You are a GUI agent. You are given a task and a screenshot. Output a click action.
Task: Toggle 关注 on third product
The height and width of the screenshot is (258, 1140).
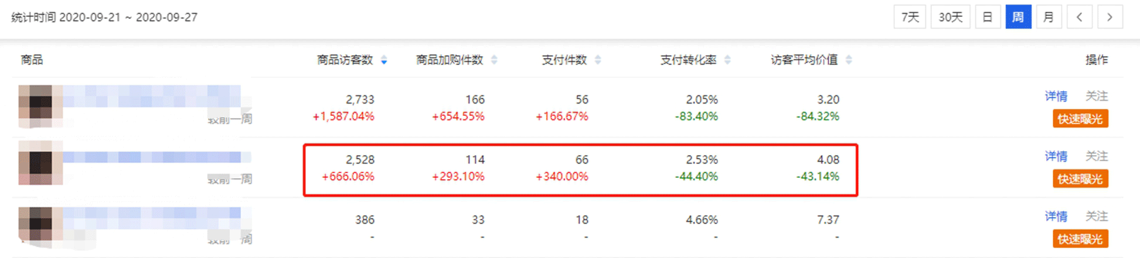(1096, 216)
